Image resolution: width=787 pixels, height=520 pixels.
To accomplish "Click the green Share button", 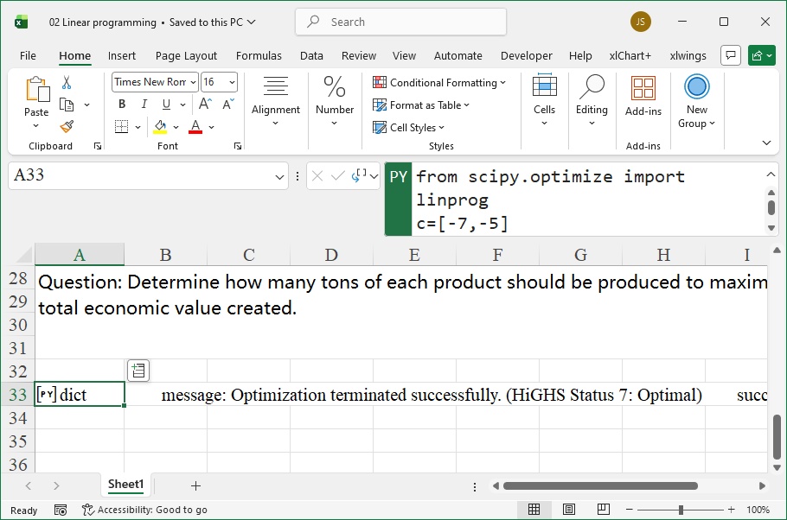I will (x=761, y=55).
